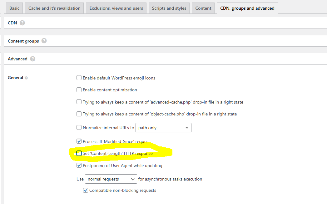Open Scripts and styles tab
This screenshot has height=204, width=327.
tap(169, 8)
